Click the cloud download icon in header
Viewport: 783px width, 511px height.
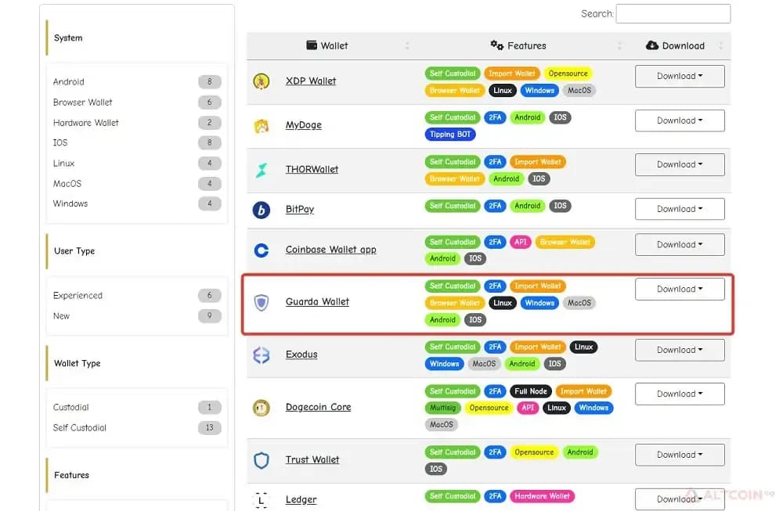click(652, 45)
